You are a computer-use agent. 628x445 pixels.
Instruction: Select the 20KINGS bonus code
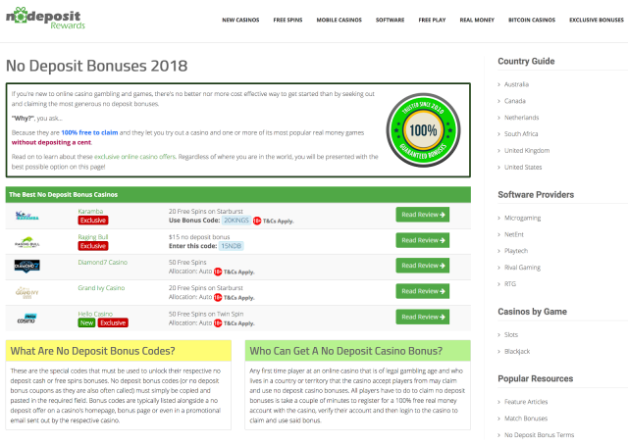coord(235,221)
